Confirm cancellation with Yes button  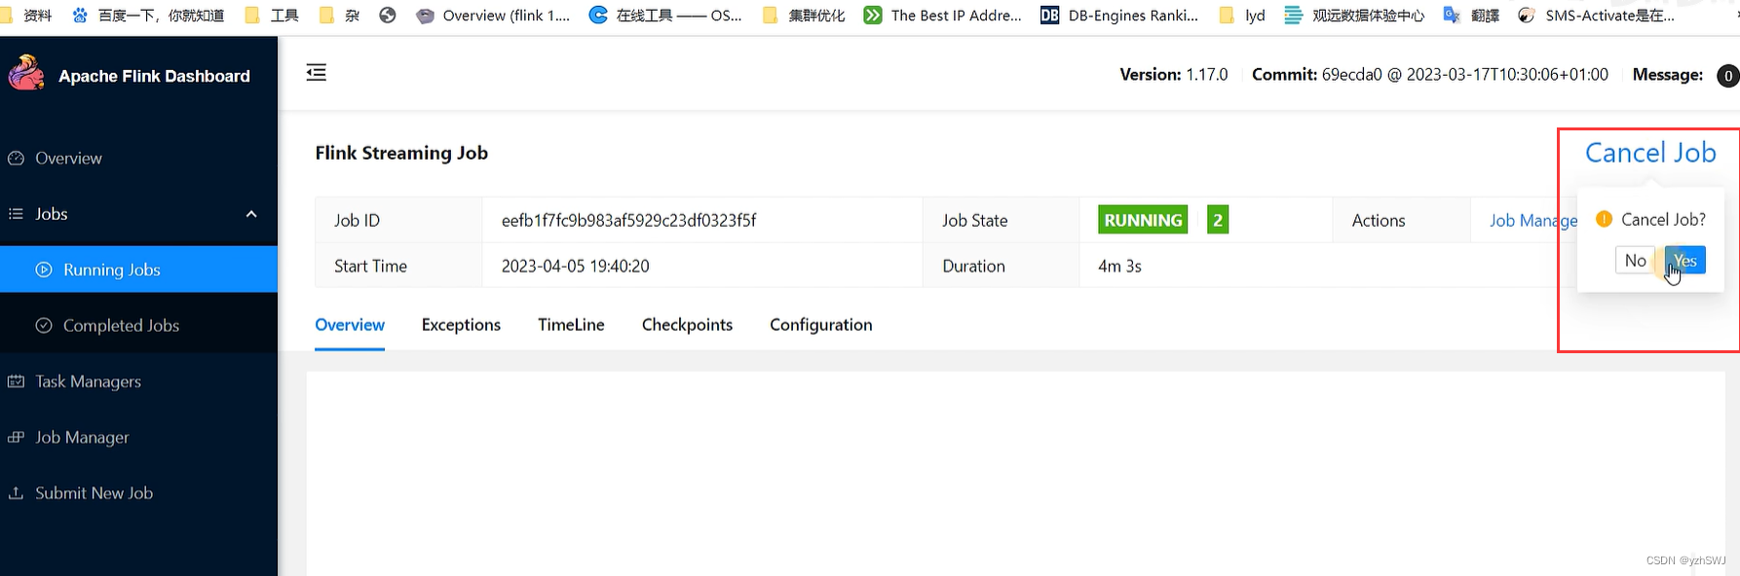pos(1685,261)
